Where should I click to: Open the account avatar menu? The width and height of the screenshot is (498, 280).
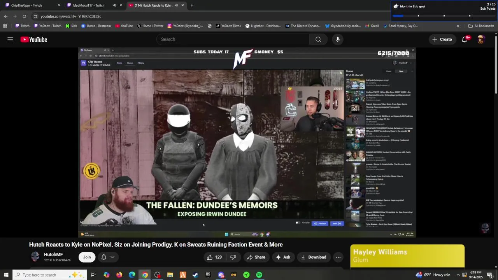(481, 39)
